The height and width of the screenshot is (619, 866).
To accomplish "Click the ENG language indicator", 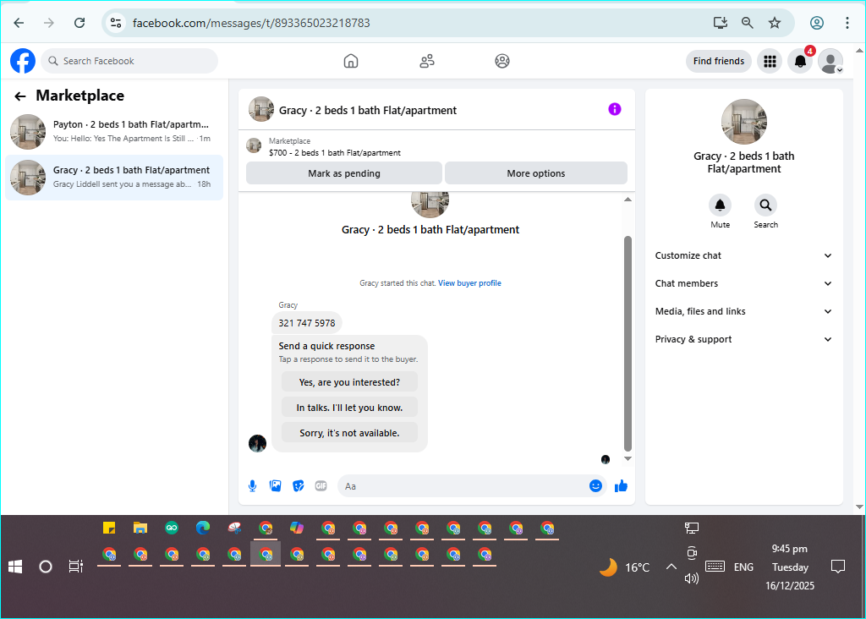I will coord(743,567).
